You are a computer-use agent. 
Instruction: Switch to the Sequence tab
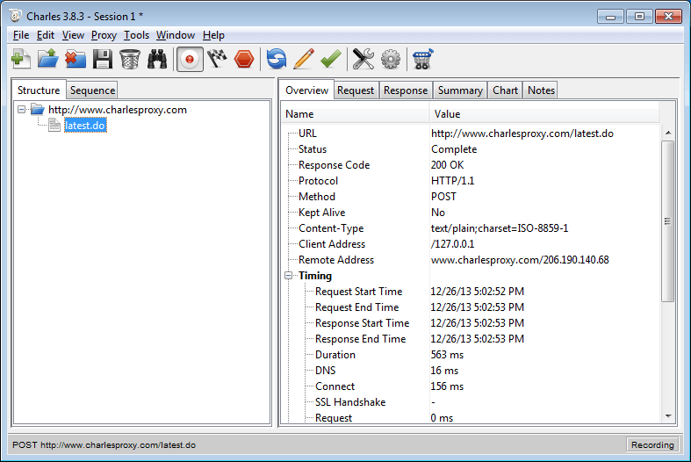[x=92, y=90]
